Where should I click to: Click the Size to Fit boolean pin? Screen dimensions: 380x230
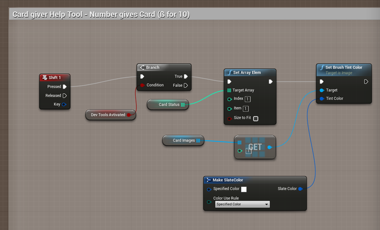tap(230, 118)
